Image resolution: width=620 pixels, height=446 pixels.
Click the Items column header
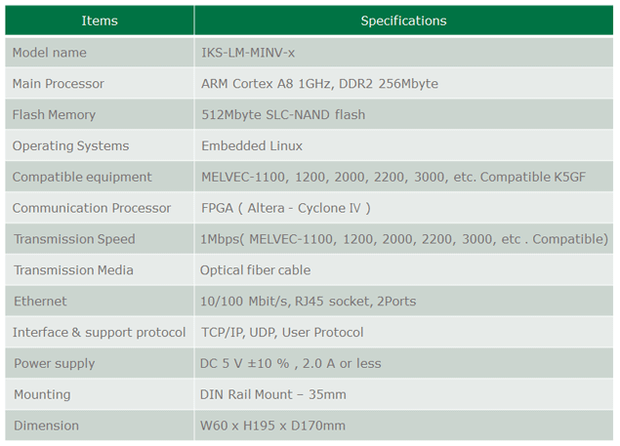[100, 20]
